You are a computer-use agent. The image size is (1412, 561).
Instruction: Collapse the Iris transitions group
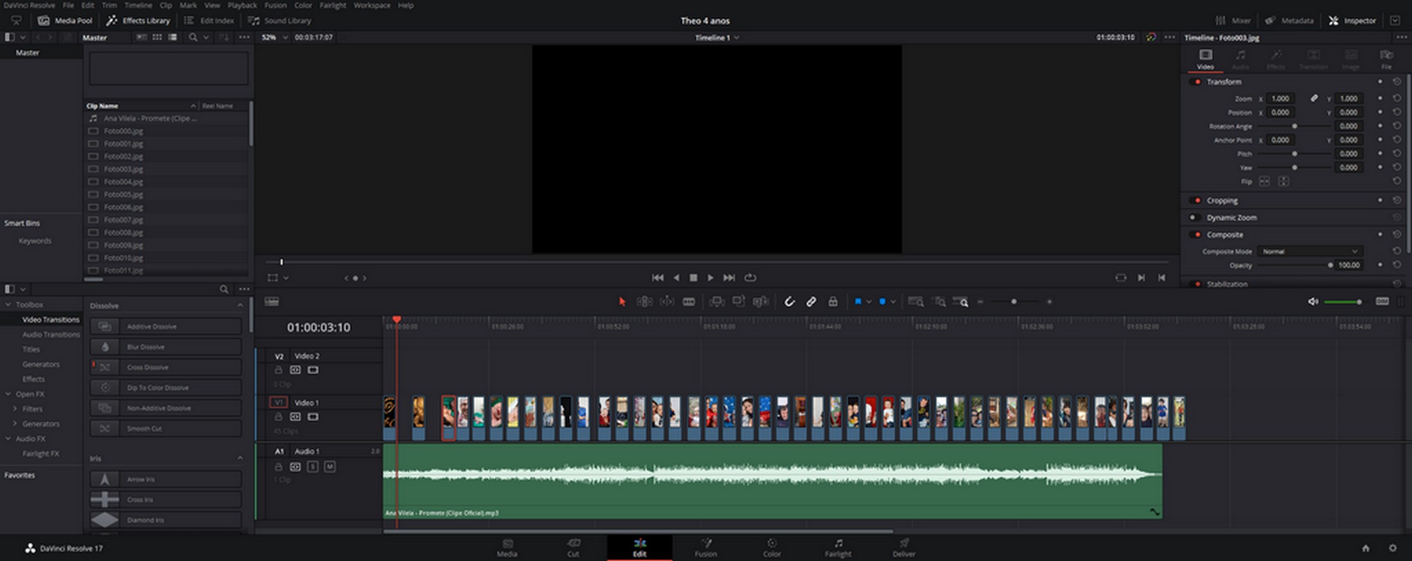pos(240,458)
